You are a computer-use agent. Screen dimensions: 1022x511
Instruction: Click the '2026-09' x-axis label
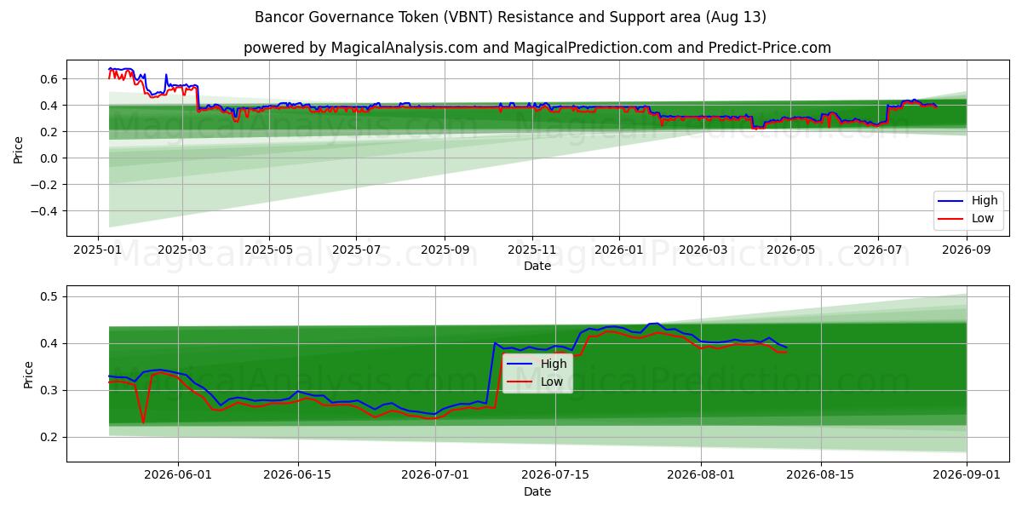[x=966, y=251]
